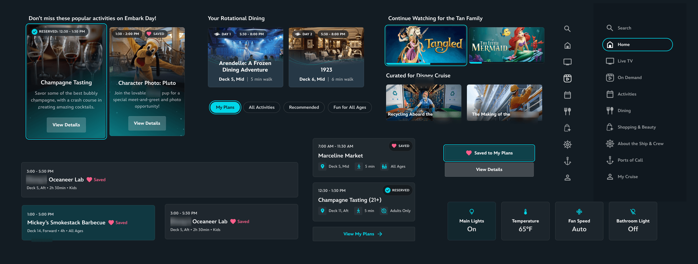Go to On Demand in expanded menu
This screenshot has width=698, height=264.
tap(637, 78)
